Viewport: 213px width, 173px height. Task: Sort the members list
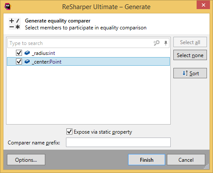[x=190, y=73]
